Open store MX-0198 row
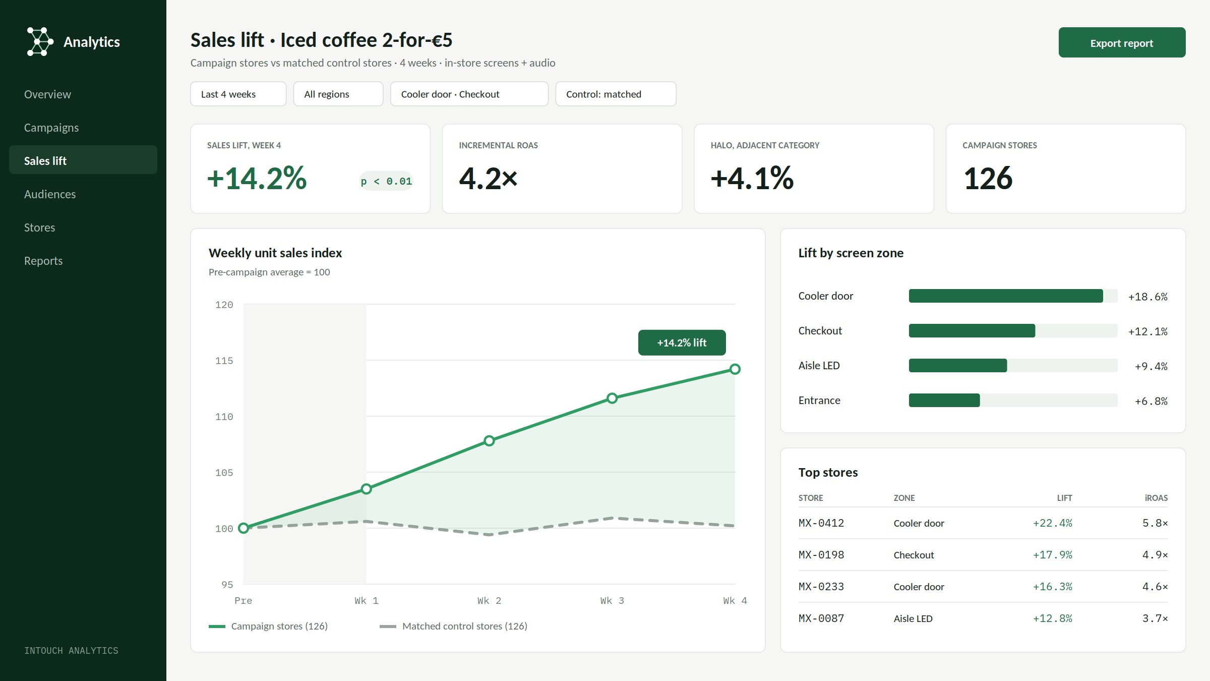 pyautogui.click(x=983, y=555)
